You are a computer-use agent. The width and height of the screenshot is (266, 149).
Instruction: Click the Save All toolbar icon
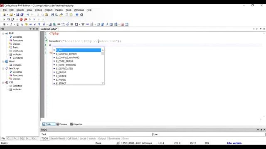pyautogui.click(x=22, y=15)
